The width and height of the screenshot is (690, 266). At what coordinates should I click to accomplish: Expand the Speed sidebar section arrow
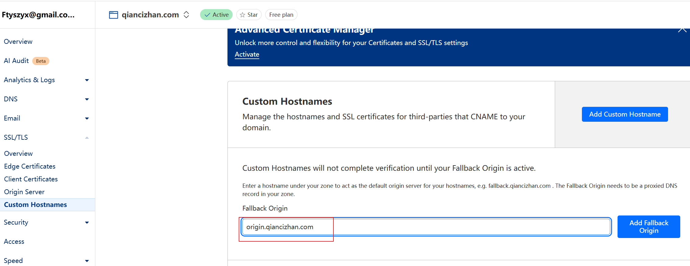pos(87,261)
